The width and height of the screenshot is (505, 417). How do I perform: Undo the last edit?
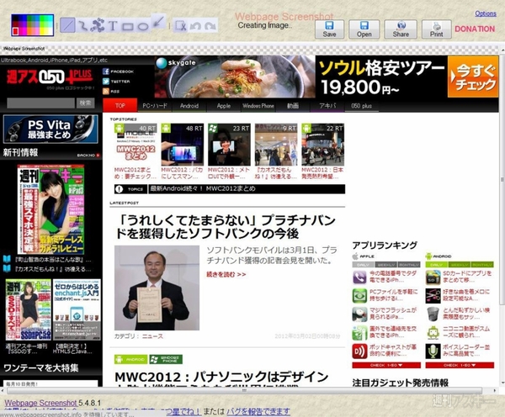[x=195, y=26]
